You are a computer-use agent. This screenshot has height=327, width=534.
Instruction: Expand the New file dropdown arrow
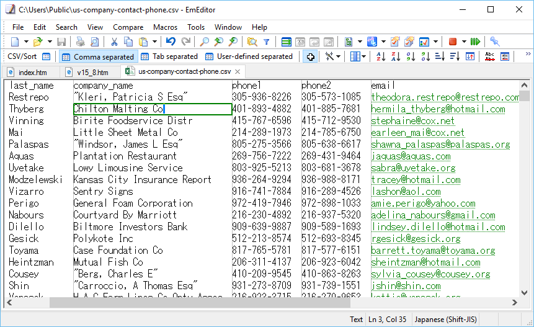click(26, 42)
